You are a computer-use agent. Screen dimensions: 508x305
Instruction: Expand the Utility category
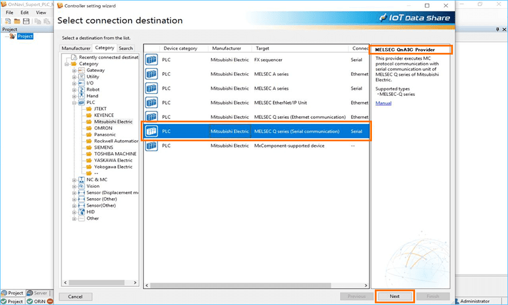(74, 77)
